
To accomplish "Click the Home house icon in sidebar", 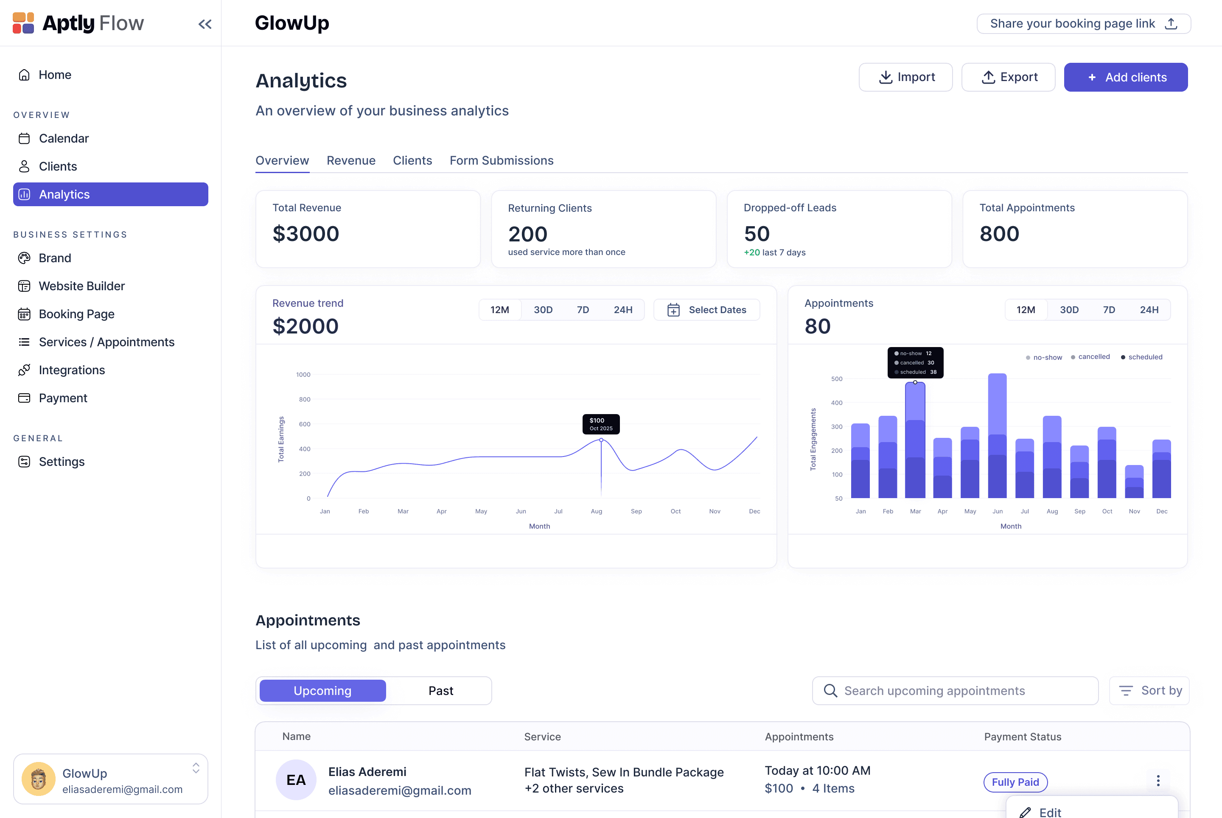I will coord(24,75).
